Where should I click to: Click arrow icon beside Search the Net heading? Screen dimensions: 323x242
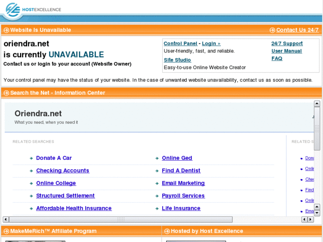(x=6, y=93)
